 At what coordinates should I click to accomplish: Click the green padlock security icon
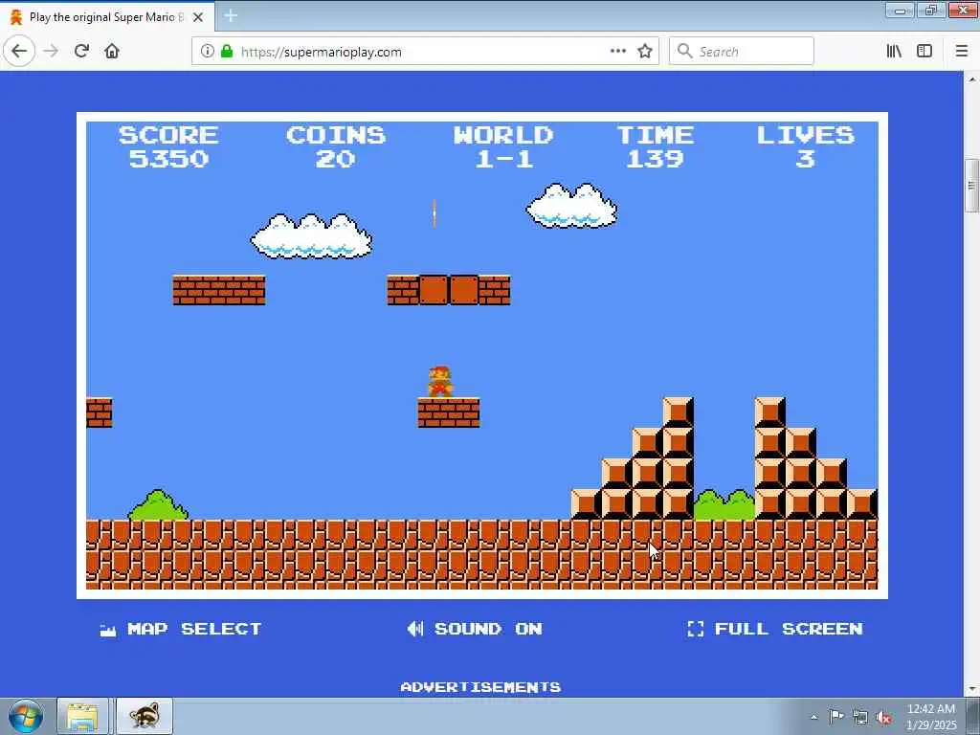(227, 52)
